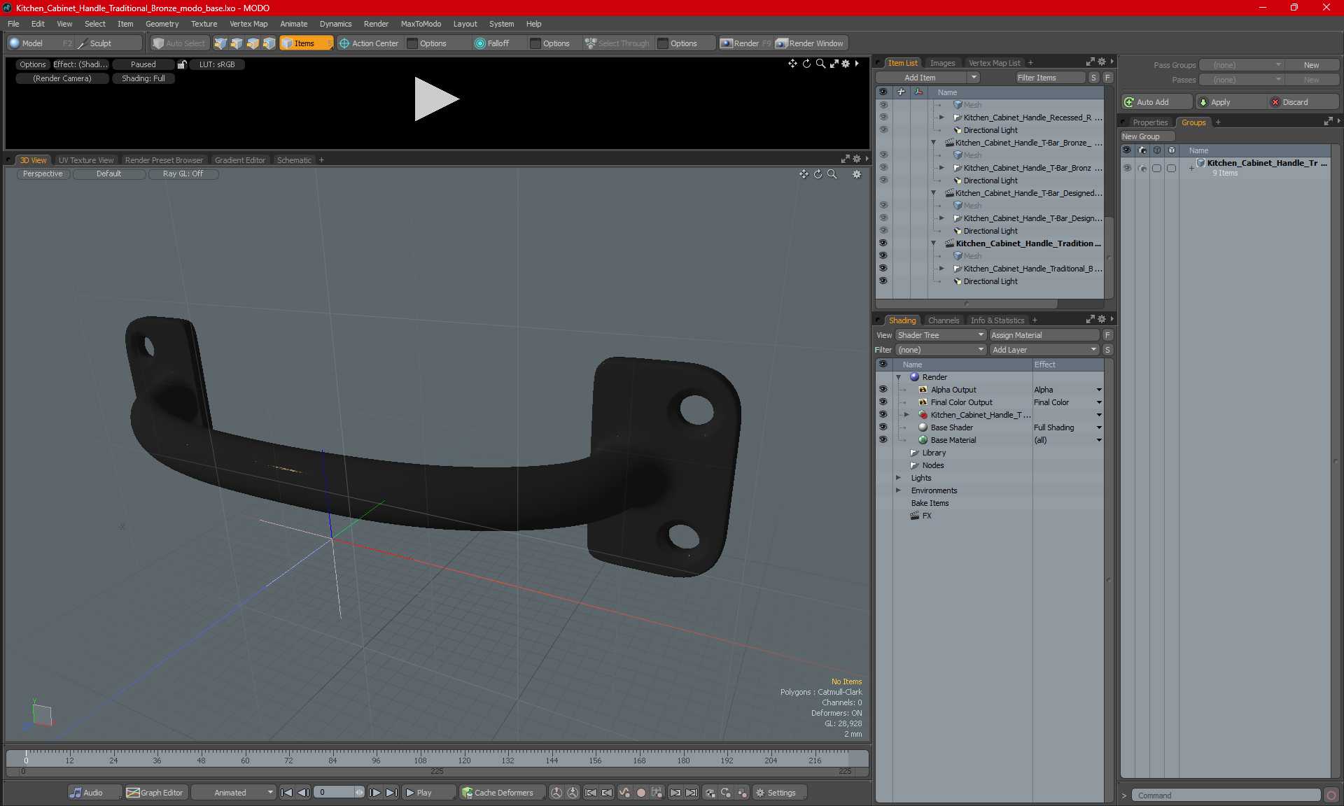
Task: Click the record keyframe circle icon
Action: click(640, 793)
